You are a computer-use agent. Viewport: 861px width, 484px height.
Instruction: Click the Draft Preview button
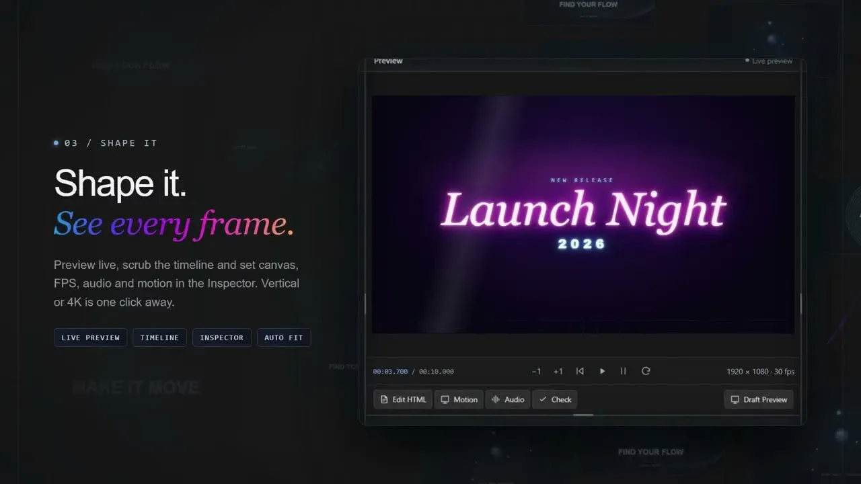[x=759, y=399]
